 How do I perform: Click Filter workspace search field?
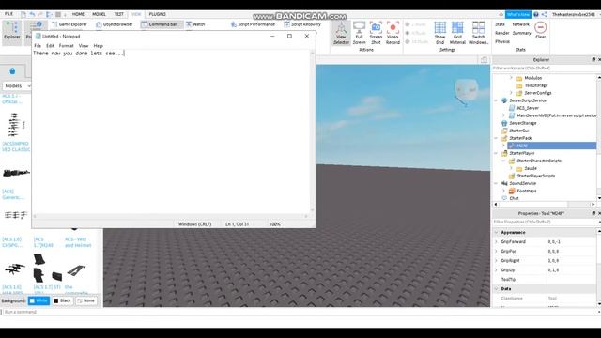[x=545, y=69]
